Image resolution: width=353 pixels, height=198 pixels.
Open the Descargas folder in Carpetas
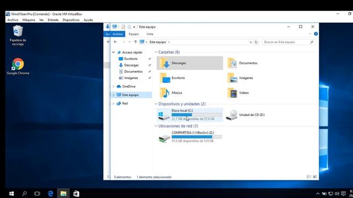click(190, 63)
